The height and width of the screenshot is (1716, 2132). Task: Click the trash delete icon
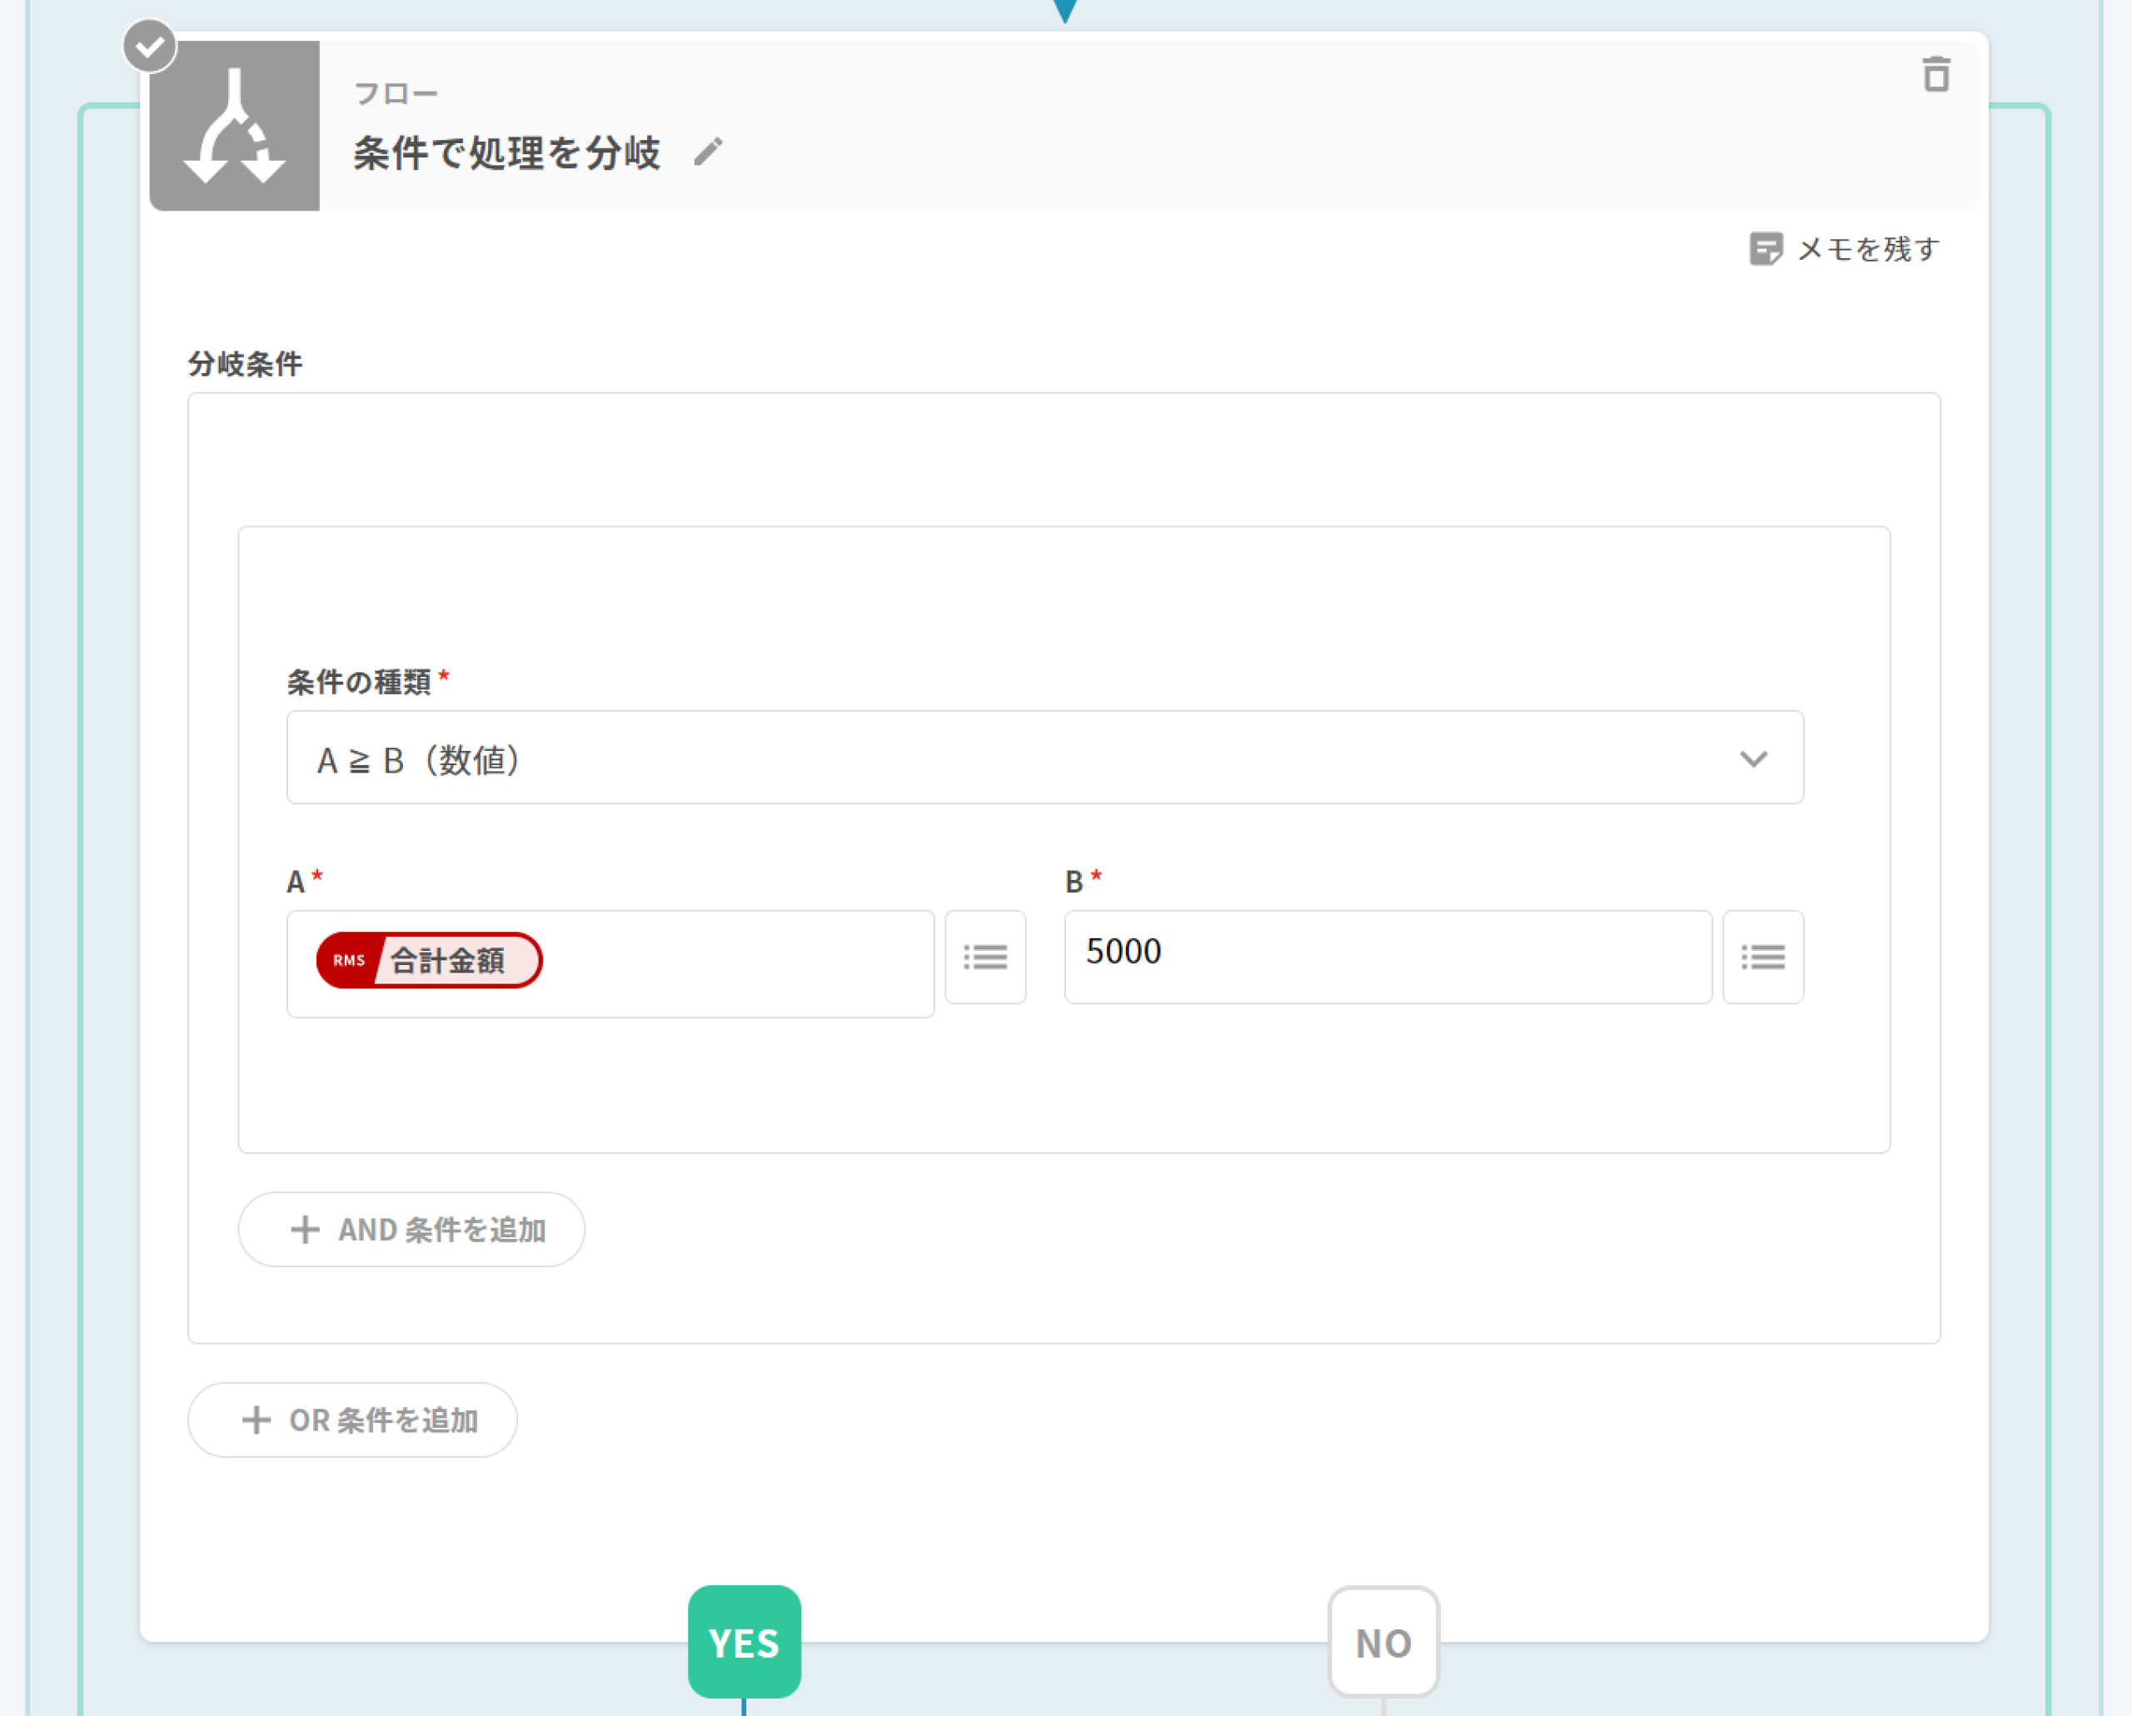(1935, 75)
